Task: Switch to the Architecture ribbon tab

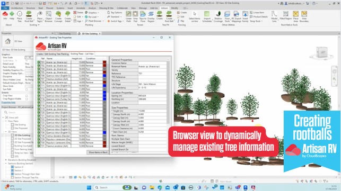Action: (x=17, y=8)
